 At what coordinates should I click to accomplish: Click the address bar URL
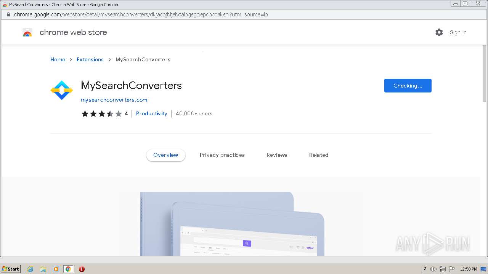pyautogui.click(x=141, y=14)
